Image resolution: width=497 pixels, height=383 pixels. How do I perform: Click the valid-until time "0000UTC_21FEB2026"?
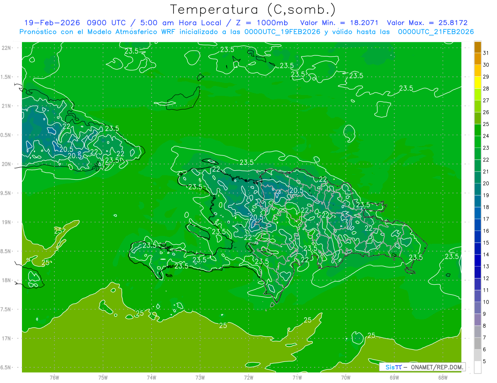(x=436, y=32)
